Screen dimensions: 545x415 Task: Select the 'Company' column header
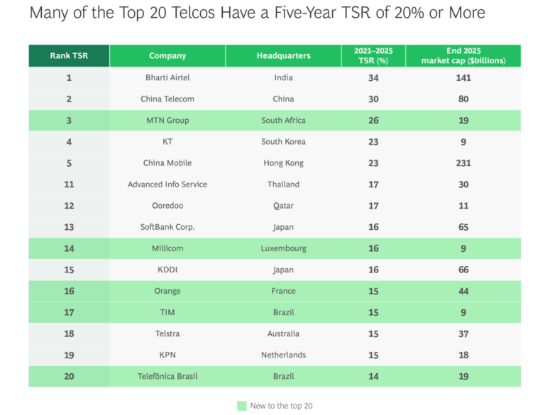[167, 56]
